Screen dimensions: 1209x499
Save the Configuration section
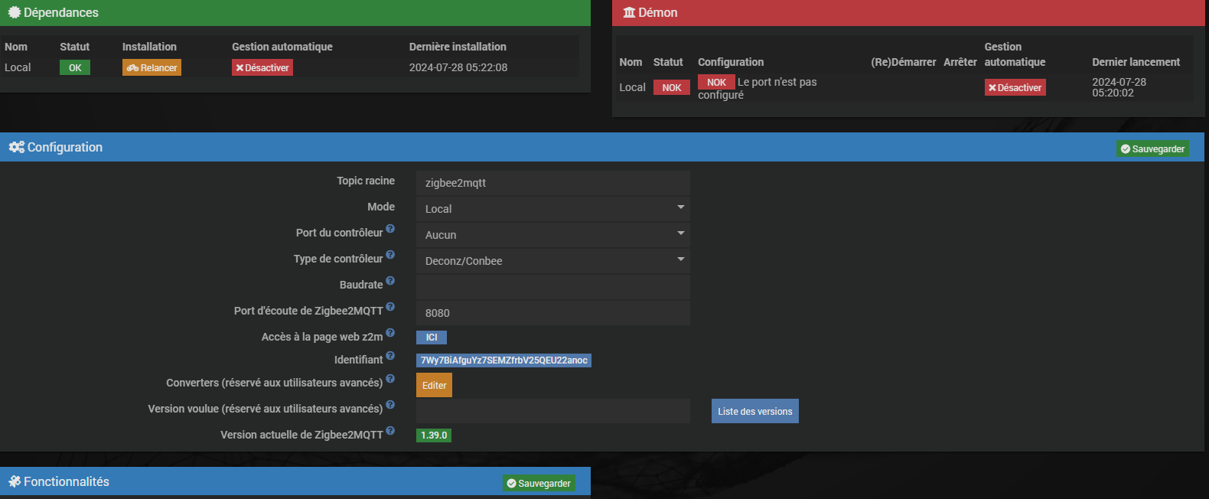[x=1152, y=148]
